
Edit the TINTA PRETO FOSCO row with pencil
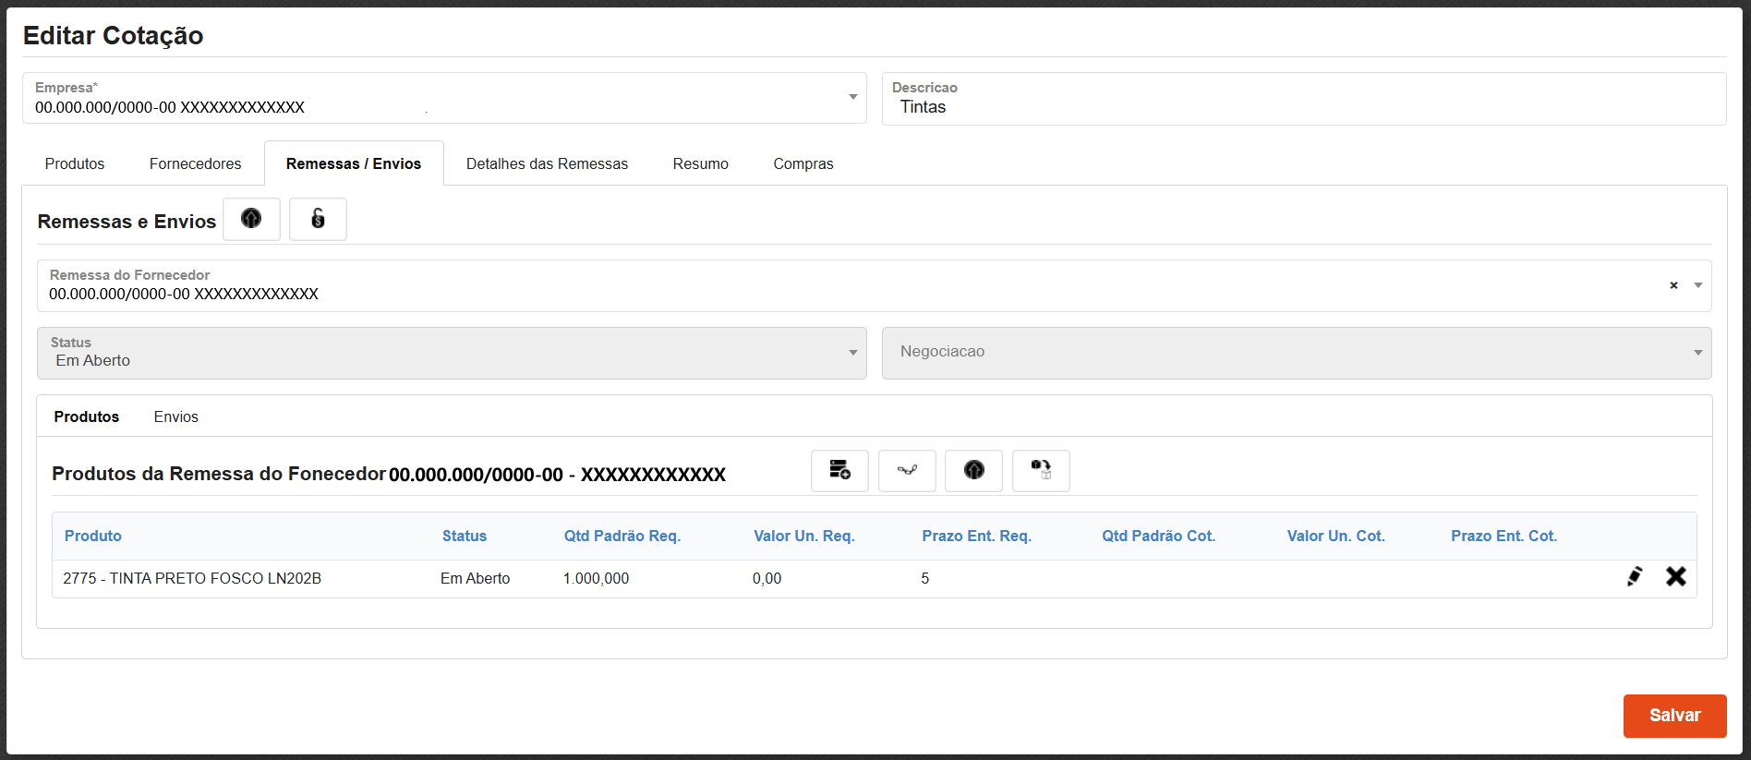coord(1634,577)
